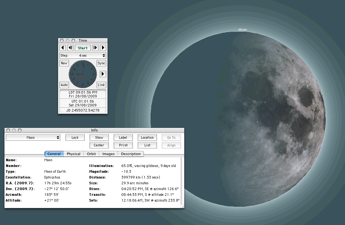Viewport: 345px width, 225px height.
Task: Minimize the Time window
Action: coord(67,40)
